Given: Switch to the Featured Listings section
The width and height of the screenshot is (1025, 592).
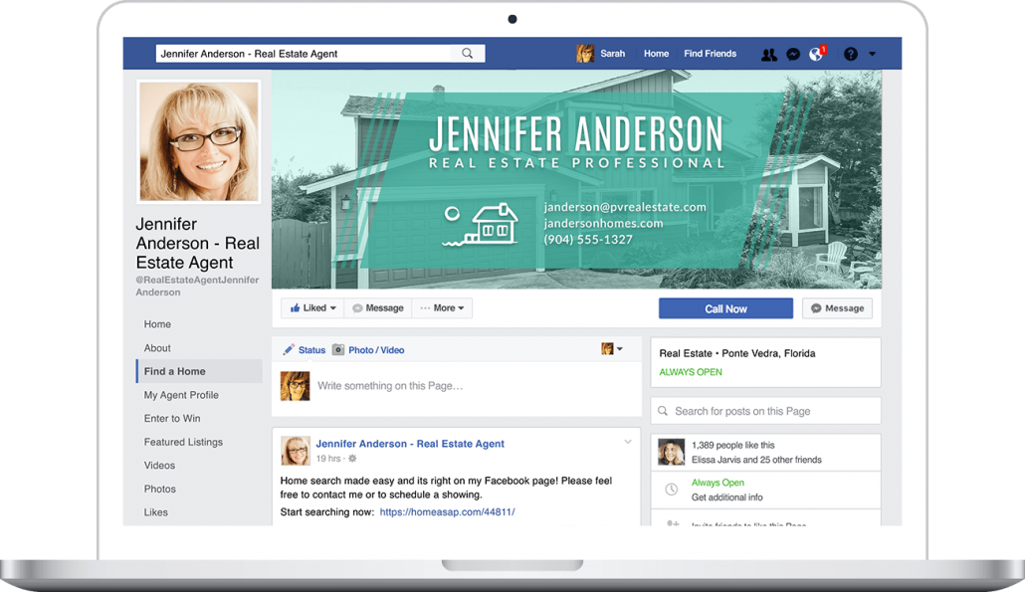Looking at the screenshot, I should click(x=182, y=442).
